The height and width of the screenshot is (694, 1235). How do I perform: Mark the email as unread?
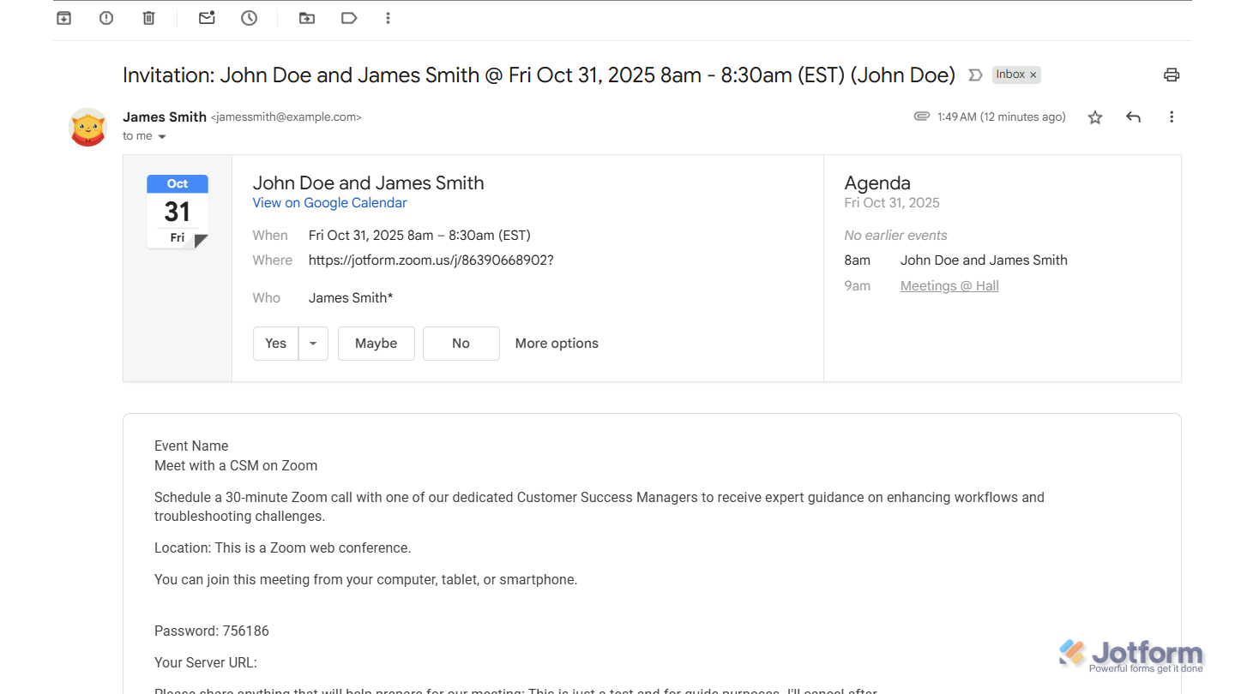pyautogui.click(x=207, y=17)
